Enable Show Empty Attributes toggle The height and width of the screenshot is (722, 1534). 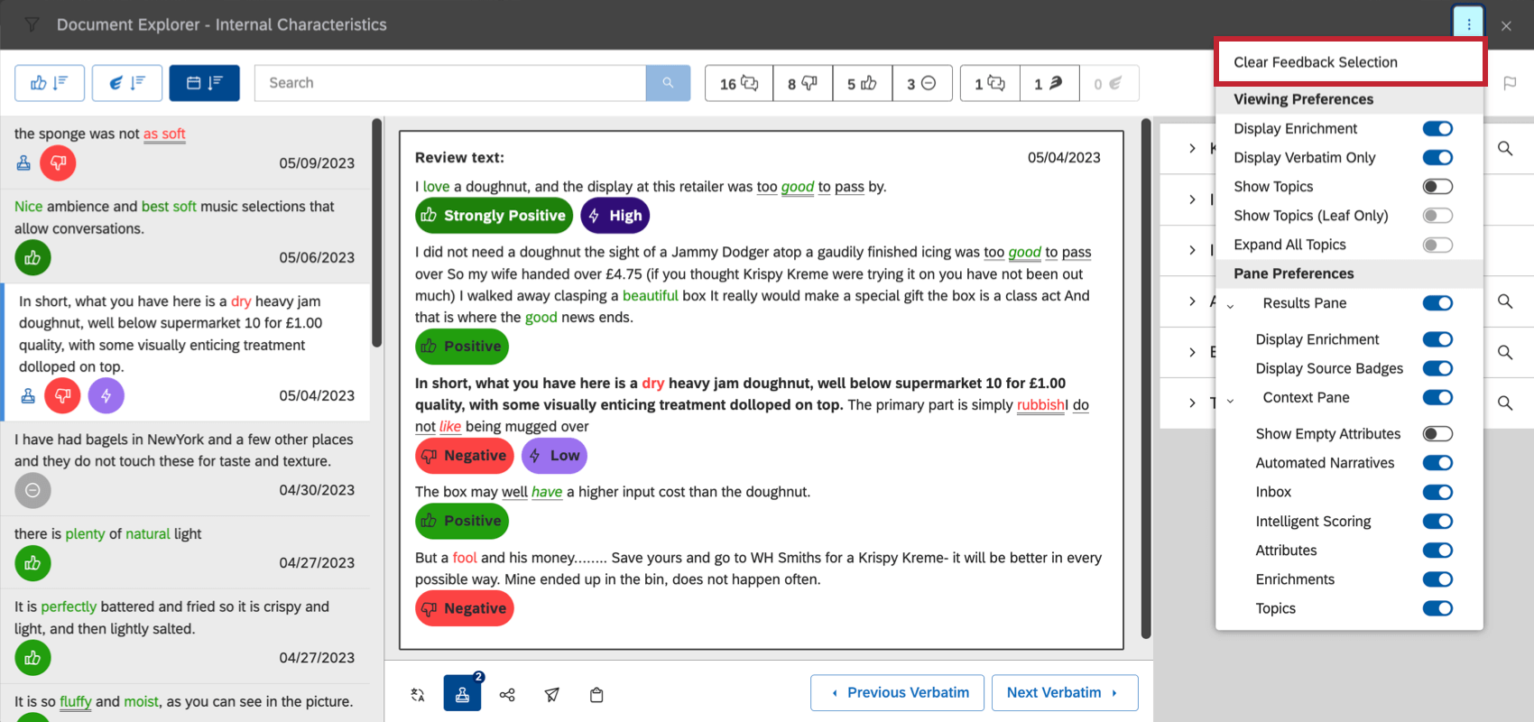[1437, 434]
